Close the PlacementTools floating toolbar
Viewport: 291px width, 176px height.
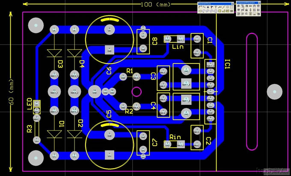click(x=232, y=4)
